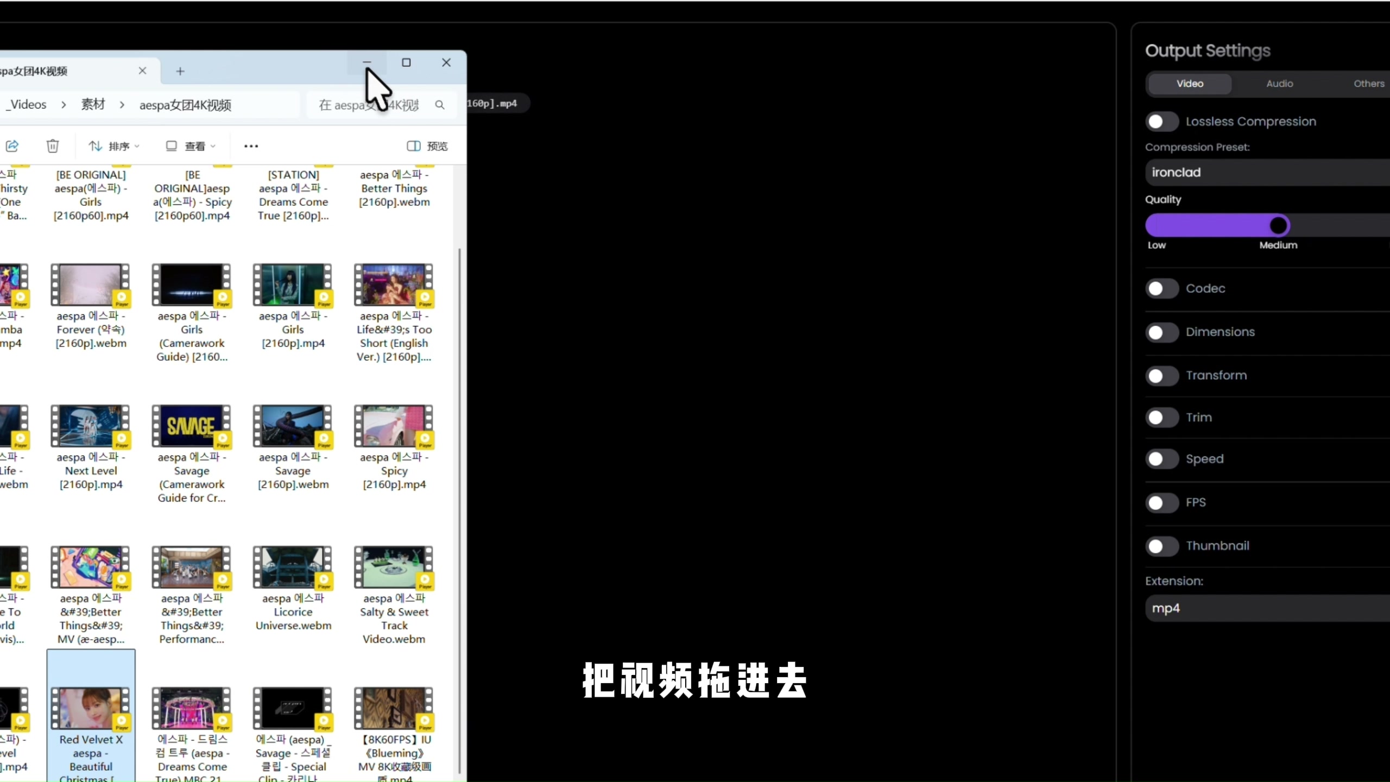Viewport: 1390px width, 782px height.
Task: Select Spicy [2160p].mp4 thumbnail
Action: pyautogui.click(x=394, y=426)
